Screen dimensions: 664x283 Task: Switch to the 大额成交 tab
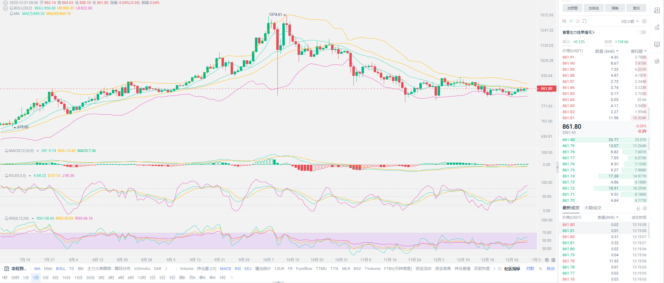(x=593, y=208)
